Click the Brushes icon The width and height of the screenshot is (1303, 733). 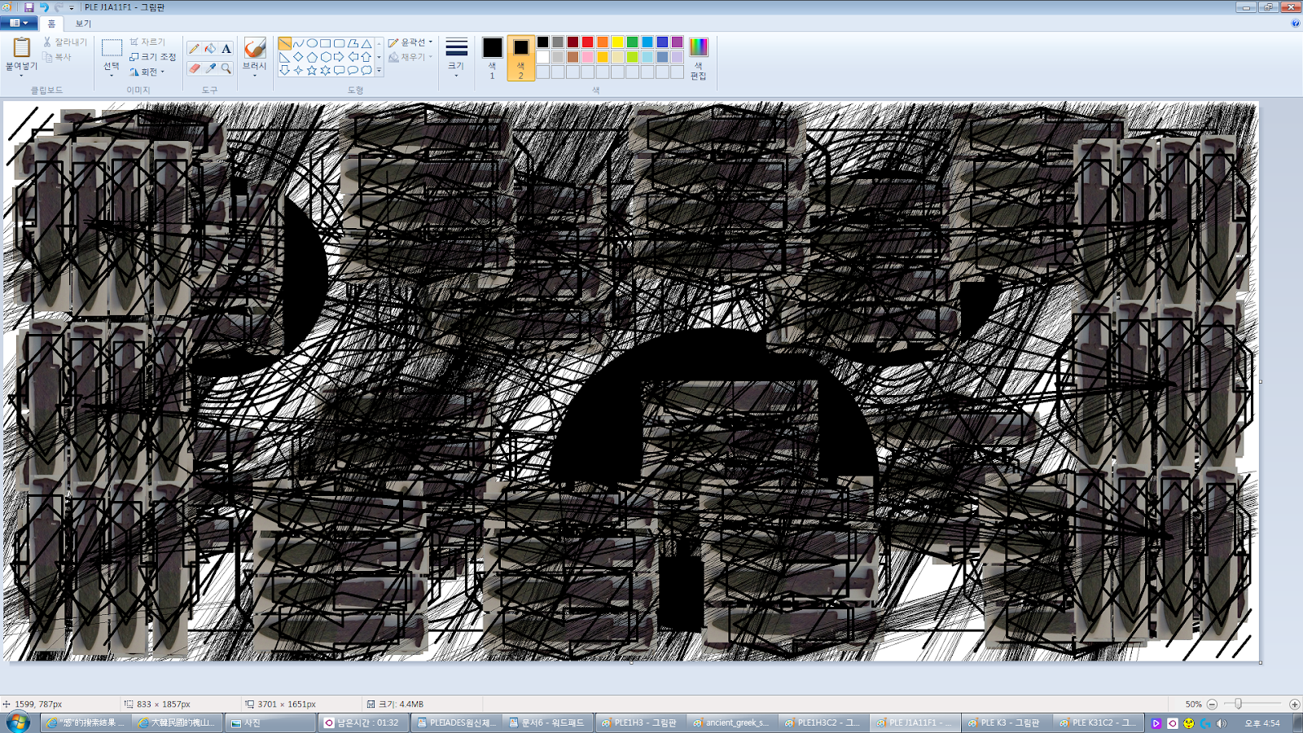pos(255,48)
